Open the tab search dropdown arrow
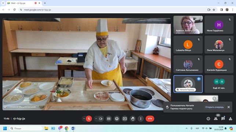The height and width of the screenshot is (132, 236). point(3,3)
